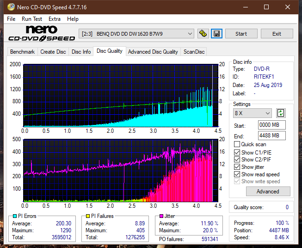
Task: Disable Show jitter checkbox
Action: 237,167
